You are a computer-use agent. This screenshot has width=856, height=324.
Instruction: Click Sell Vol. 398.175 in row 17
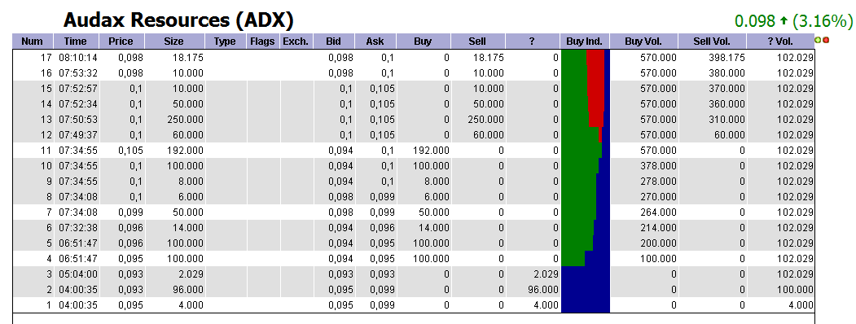(727, 57)
